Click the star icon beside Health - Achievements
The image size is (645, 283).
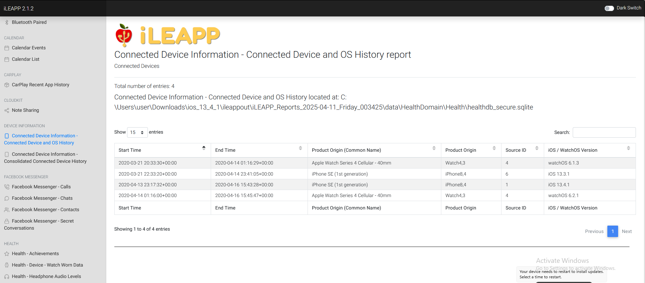(x=7, y=254)
